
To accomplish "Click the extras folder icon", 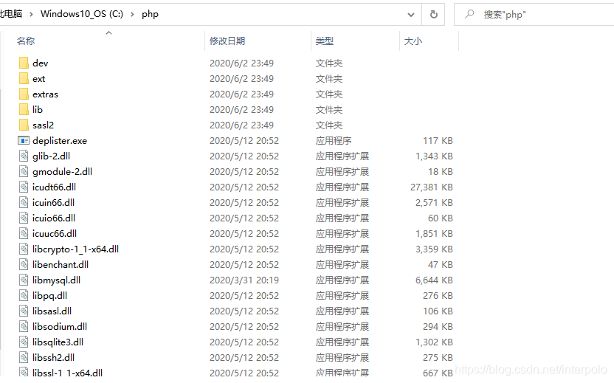I will tap(24, 94).
